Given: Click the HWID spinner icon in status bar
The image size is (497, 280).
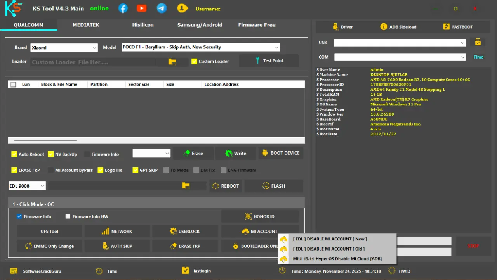Looking at the screenshot, I should click(392, 271).
